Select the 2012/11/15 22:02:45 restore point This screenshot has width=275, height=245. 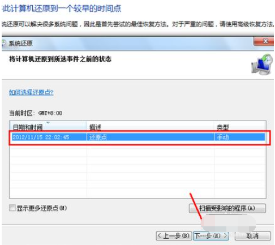point(139,137)
